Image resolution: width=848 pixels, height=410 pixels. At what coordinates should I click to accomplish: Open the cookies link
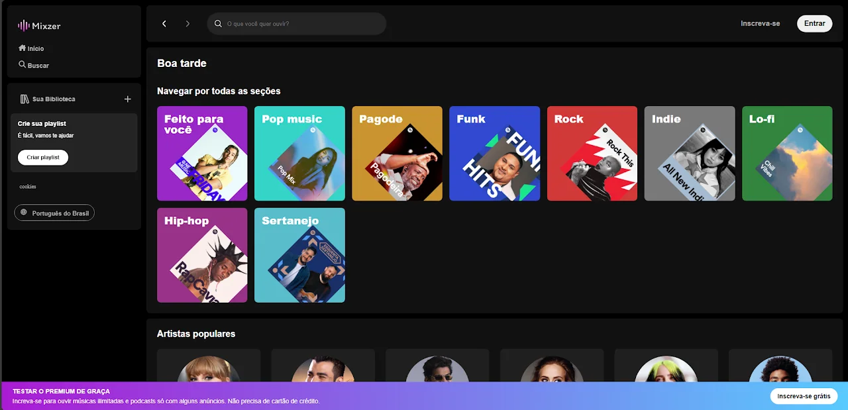coord(28,187)
